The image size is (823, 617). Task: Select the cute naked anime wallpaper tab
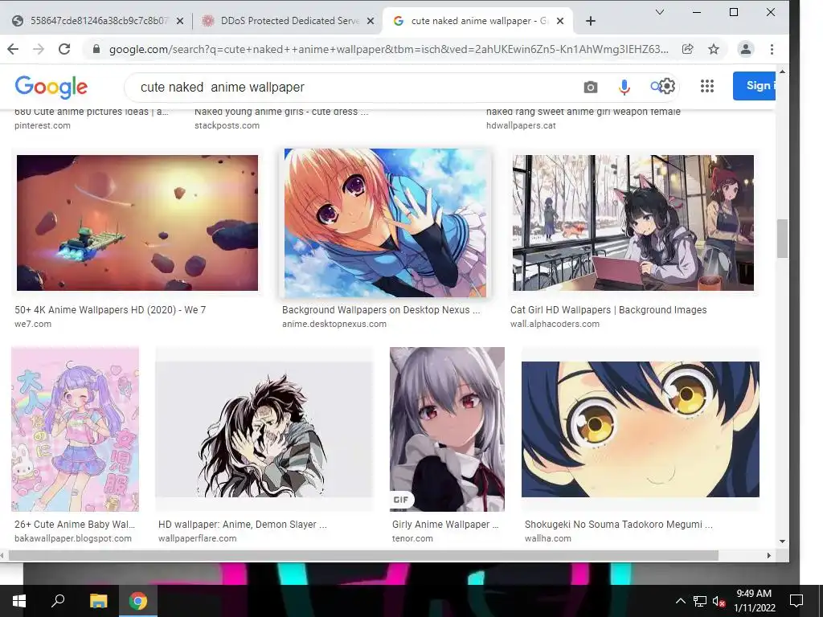pos(477,21)
